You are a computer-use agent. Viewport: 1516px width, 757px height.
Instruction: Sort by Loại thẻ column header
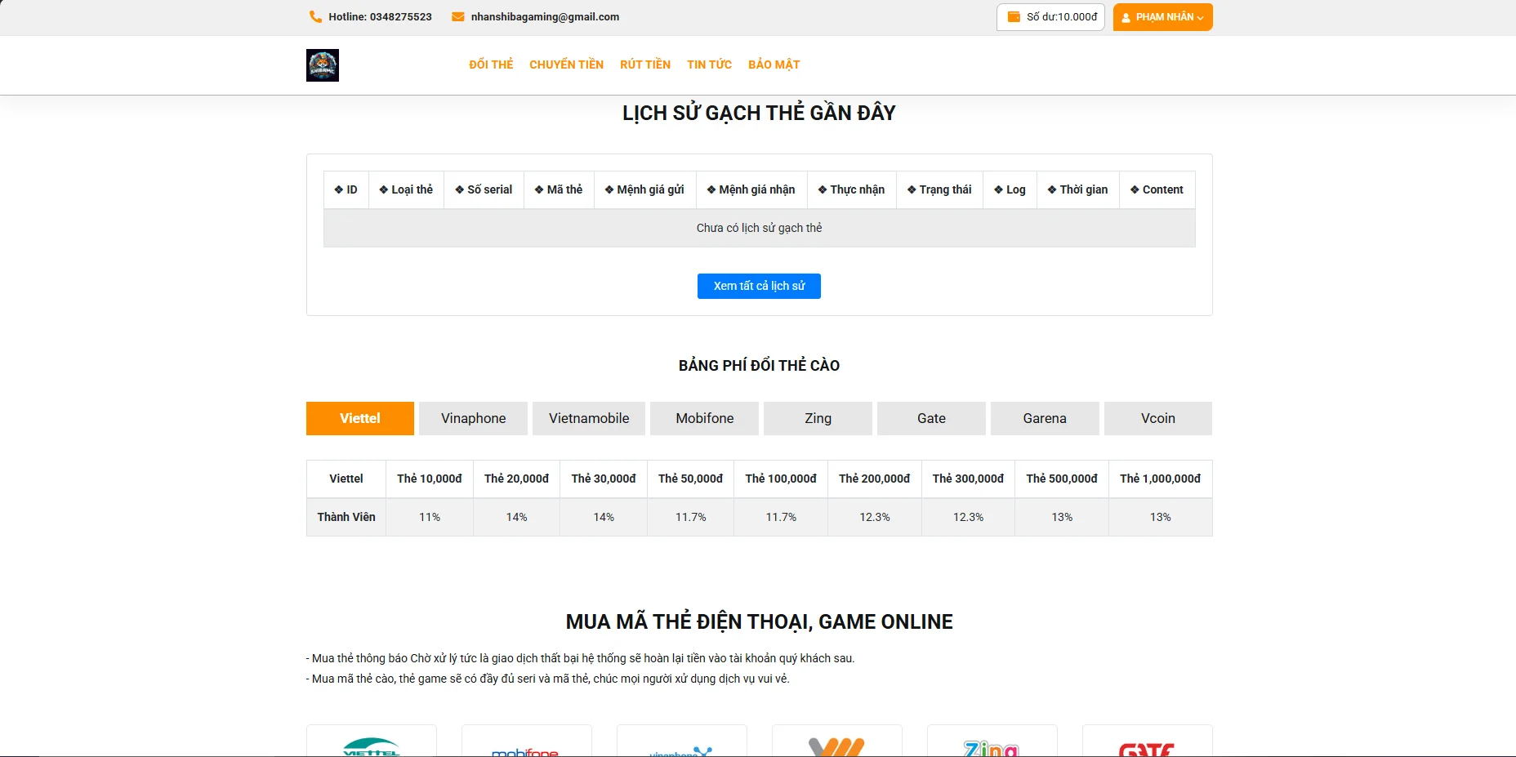407,189
